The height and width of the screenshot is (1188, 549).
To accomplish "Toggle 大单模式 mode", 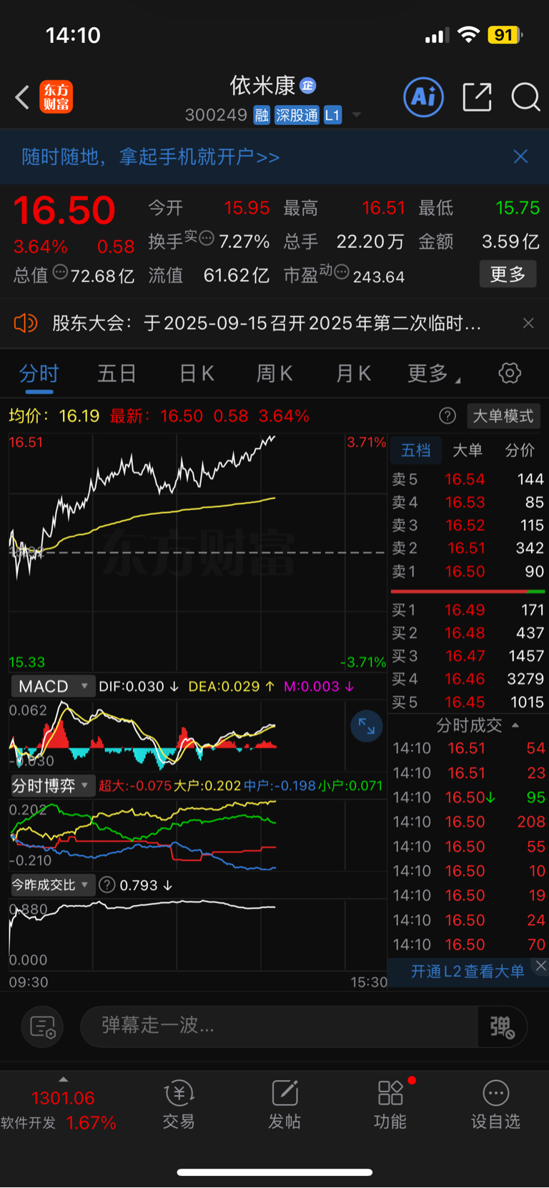I will coord(503,416).
